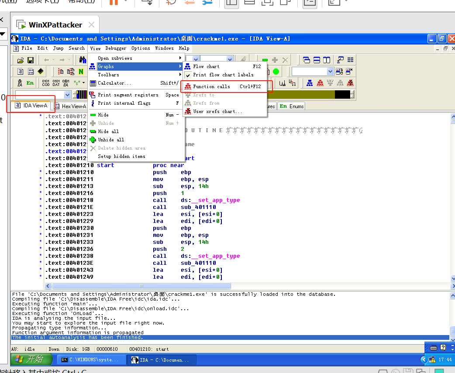Open the File menu
Viewport: 455px width, 373px height.
pyautogui.click(x=27, y=48)
